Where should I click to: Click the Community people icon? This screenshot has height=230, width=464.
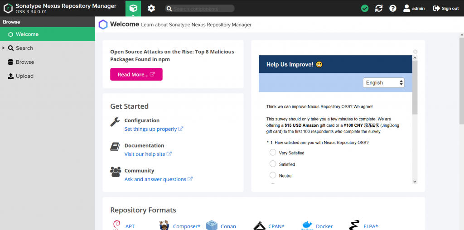(x=116, y=172)
